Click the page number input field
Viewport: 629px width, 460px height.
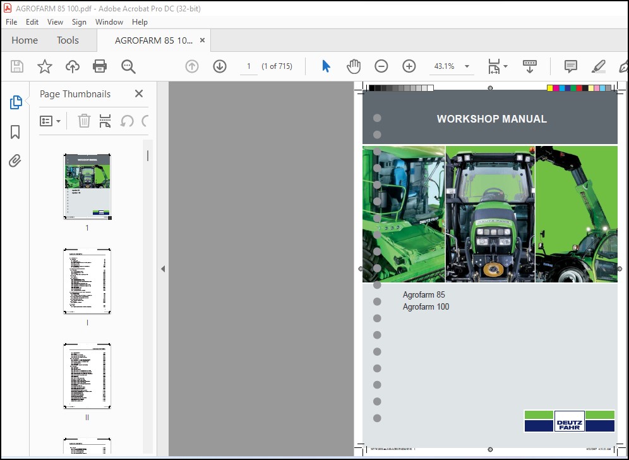coord(249,66)
